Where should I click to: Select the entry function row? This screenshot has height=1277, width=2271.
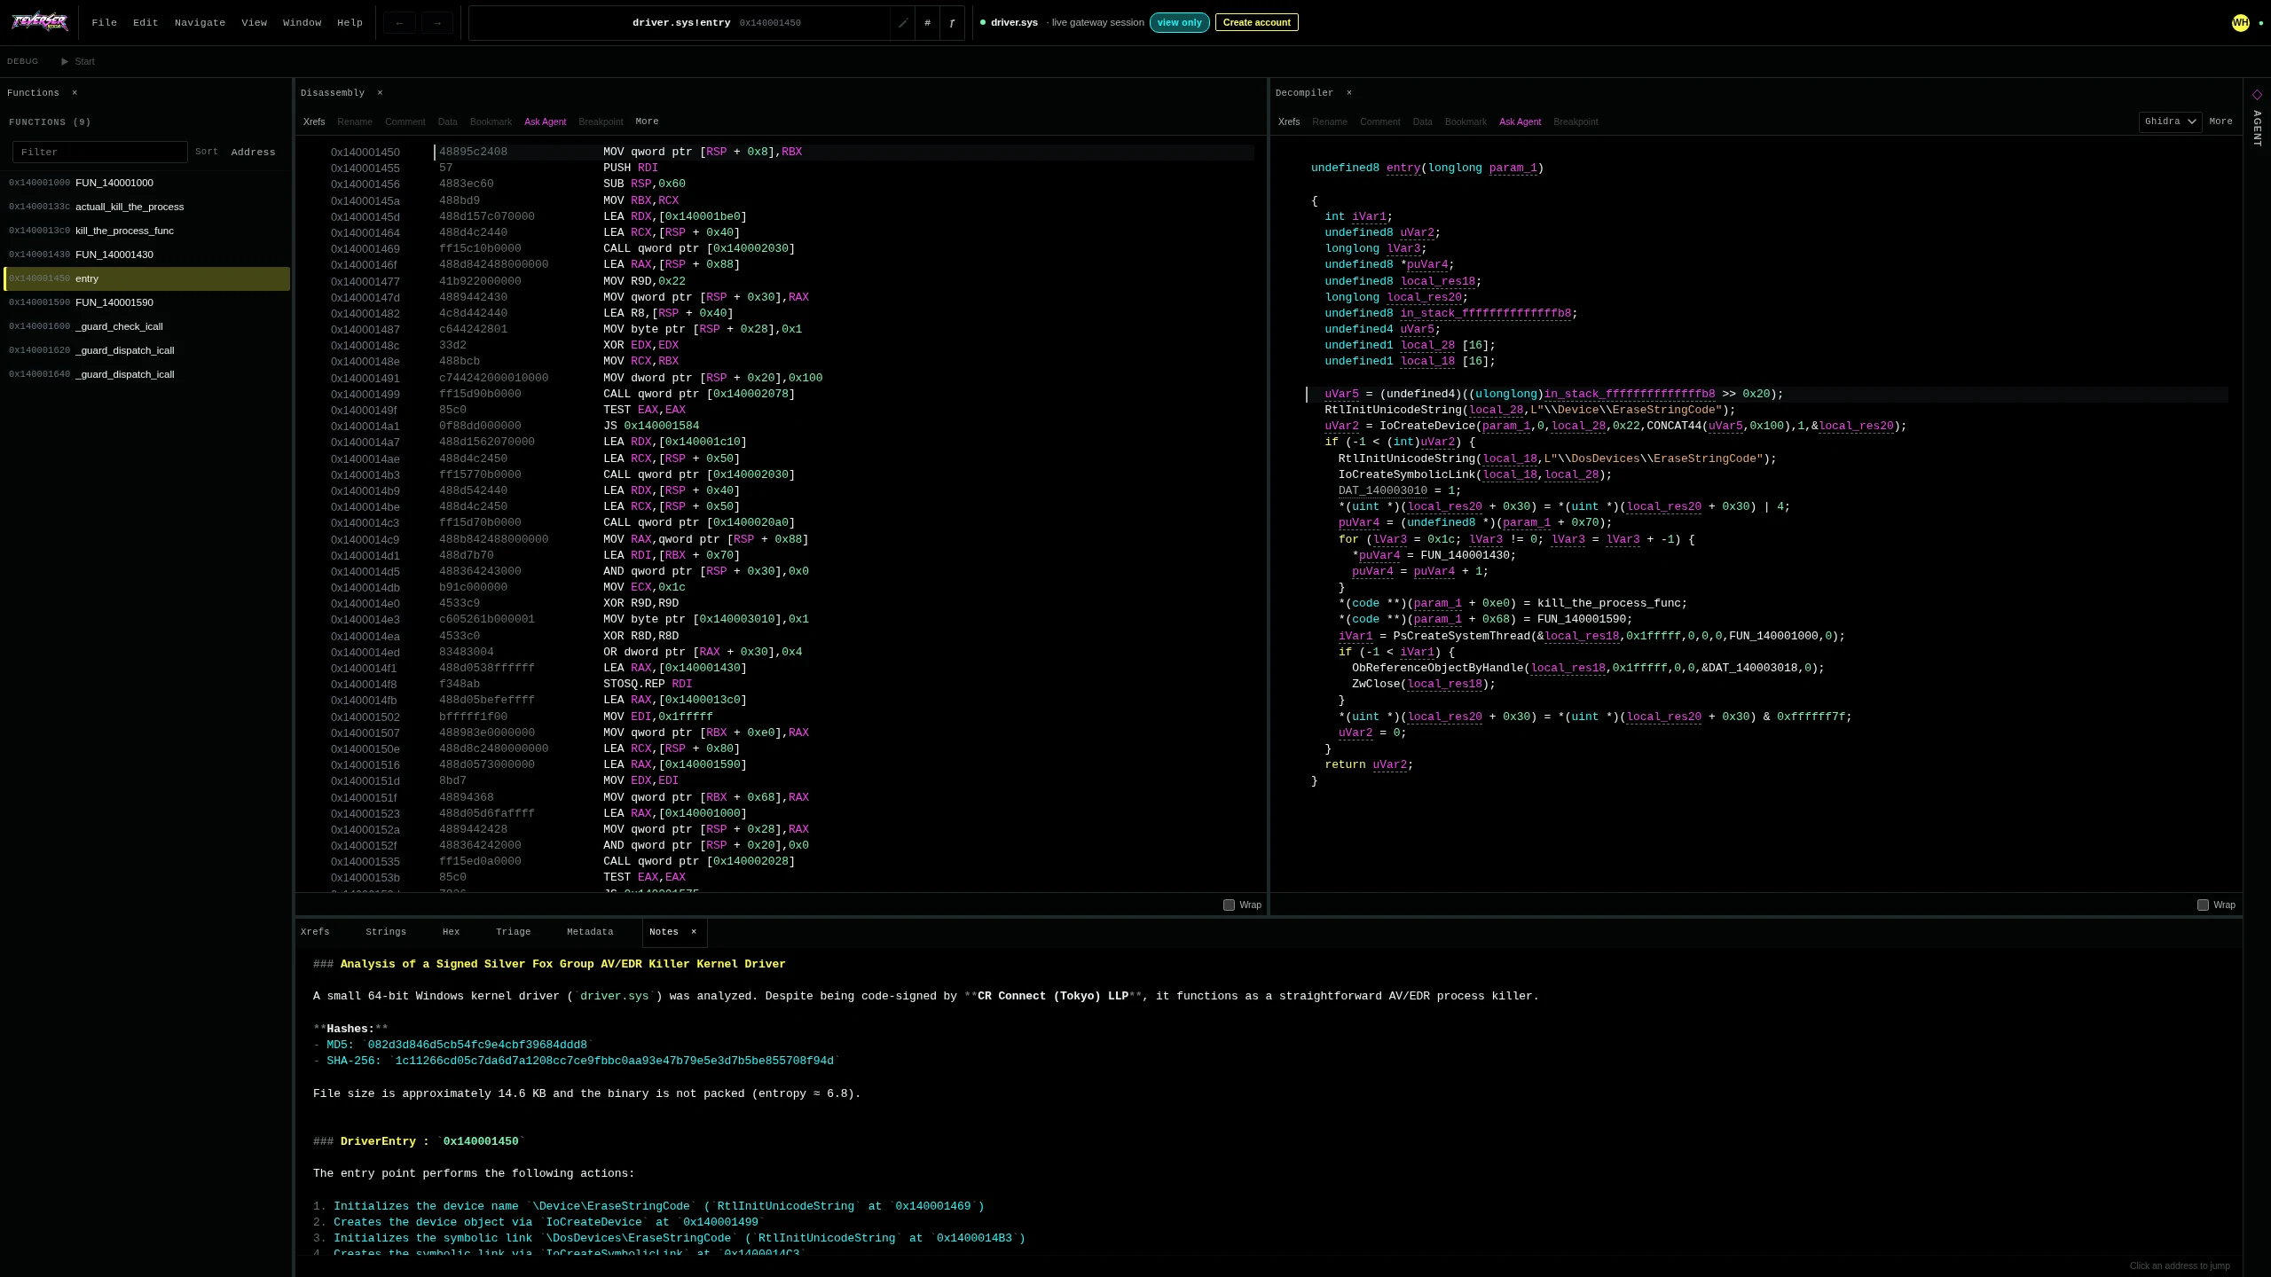[146, 278]
